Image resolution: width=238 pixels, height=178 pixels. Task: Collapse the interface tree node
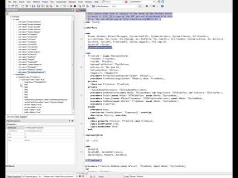pyautogui.click(x=11, y=17)
